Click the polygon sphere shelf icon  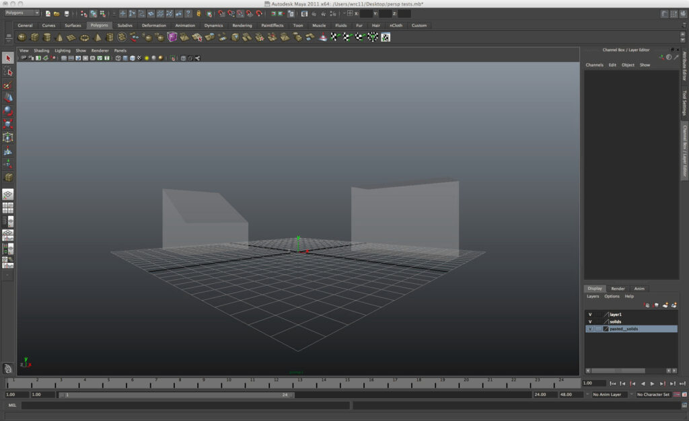tap(22, 38)
